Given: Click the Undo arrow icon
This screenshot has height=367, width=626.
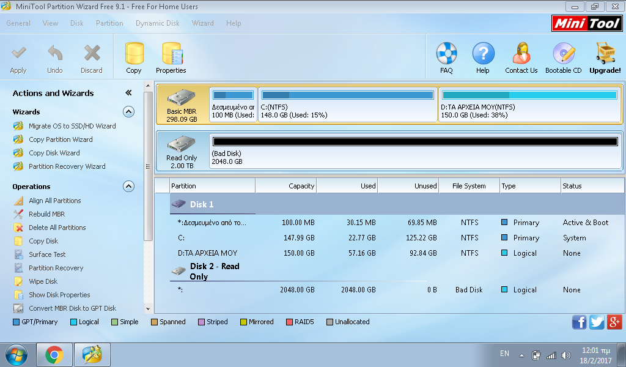Looking at the screenshot, I should coord(55,53).
